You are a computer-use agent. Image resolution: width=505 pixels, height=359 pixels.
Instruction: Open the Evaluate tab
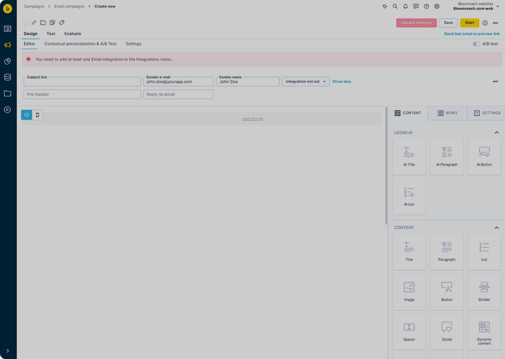click(73, 34)
